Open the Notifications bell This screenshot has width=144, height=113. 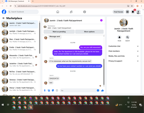pyautogui.click(x=133, y=12)
